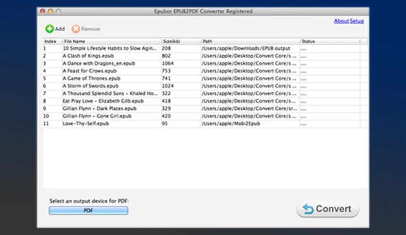Click size value 420
Viewport: 406px width, 235px height.
pos(166,116)
